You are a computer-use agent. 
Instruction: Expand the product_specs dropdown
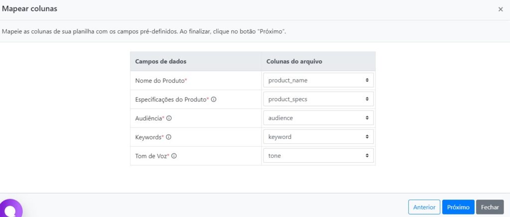tap(318, 99)
